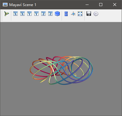Select the second X axis view icon
Screen dimensions: 122x116
tap(22, 14)
